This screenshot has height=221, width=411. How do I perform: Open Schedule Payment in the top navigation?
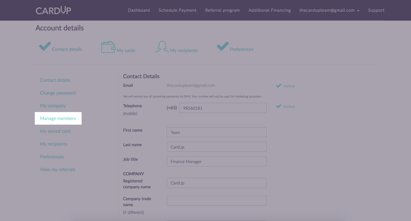coord(177,10)
